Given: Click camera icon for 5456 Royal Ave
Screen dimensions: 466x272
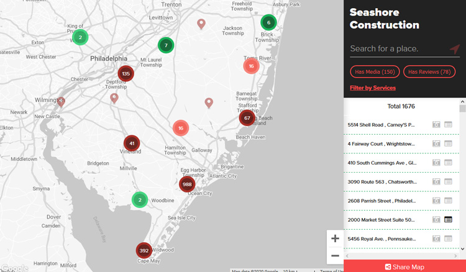Looking at the screenshot, I should tap(436, 238).
